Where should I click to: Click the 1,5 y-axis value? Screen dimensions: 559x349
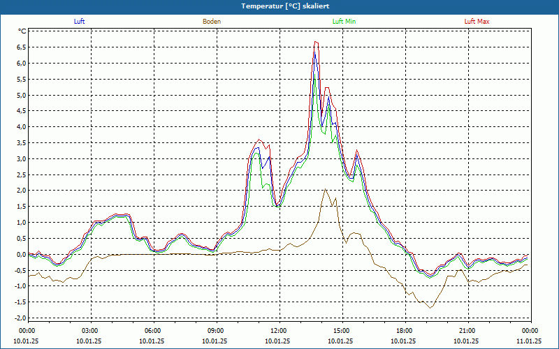[22, 207]
